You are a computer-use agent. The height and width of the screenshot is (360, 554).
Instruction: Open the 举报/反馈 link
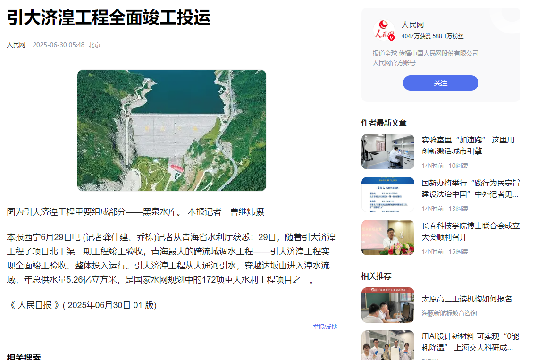tap(325, 327)
